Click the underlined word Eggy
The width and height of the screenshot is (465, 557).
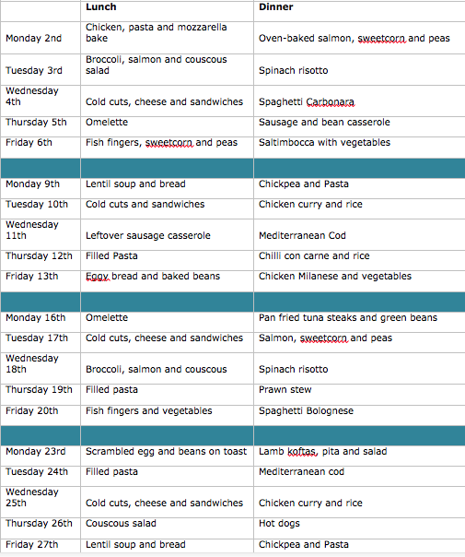click(98, 277)
